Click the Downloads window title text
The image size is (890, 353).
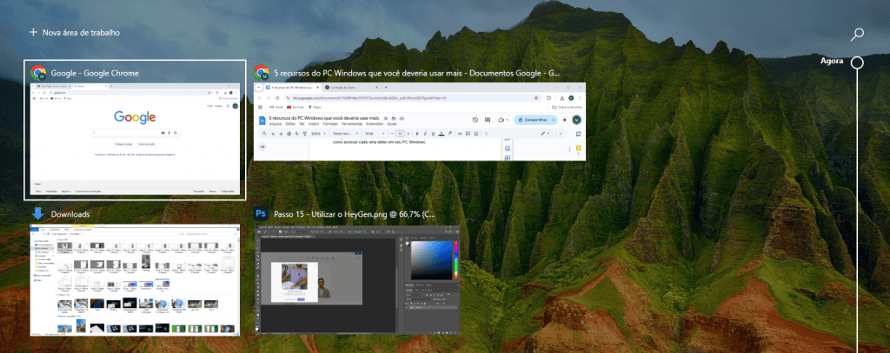click(70, 213)
